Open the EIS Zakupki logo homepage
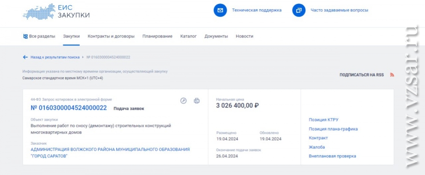Screen dimensions: 425x175 point(56,11)
